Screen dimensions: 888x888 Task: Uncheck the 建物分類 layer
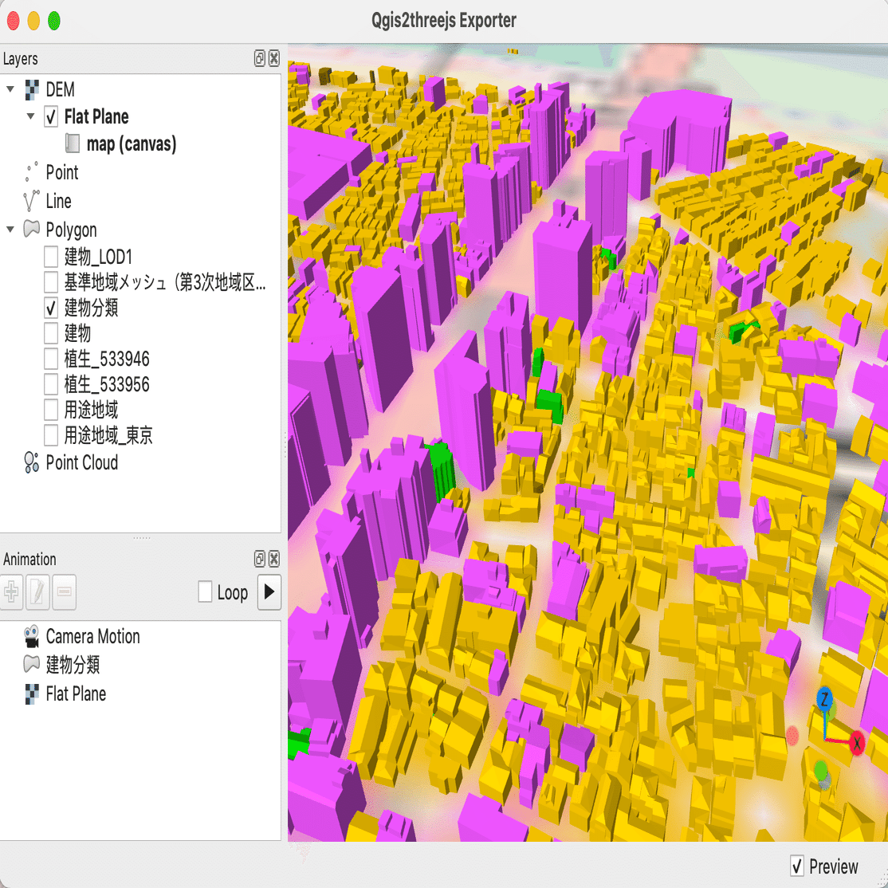[51, 308]
